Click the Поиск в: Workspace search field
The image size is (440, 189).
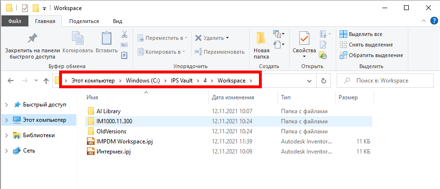coord(385,81)
